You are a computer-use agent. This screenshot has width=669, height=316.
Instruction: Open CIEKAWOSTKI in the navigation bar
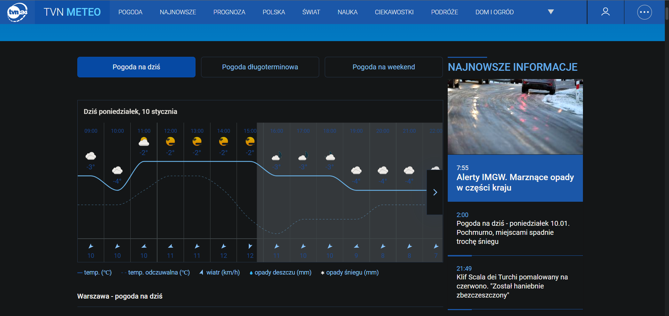click(x=394, y=12)
